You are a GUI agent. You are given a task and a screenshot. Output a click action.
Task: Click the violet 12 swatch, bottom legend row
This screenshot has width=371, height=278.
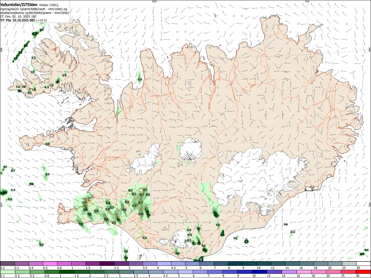(274, 272)
